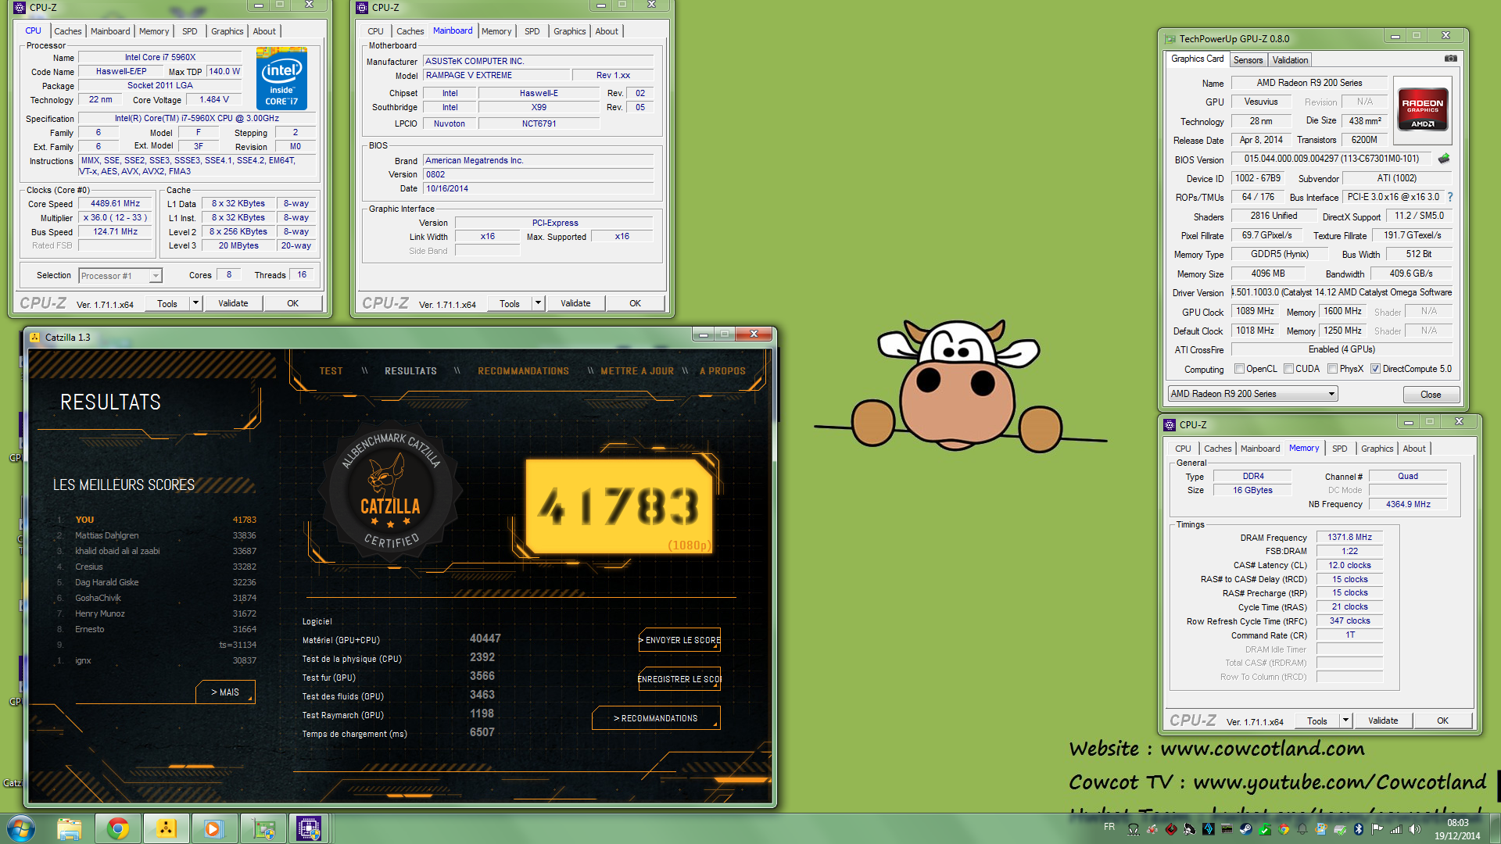Image resolution: width=1501 pixels, height=844 pixels.
Task: Open the volume speaker tray icon
Action: (x=1414, y=829)
